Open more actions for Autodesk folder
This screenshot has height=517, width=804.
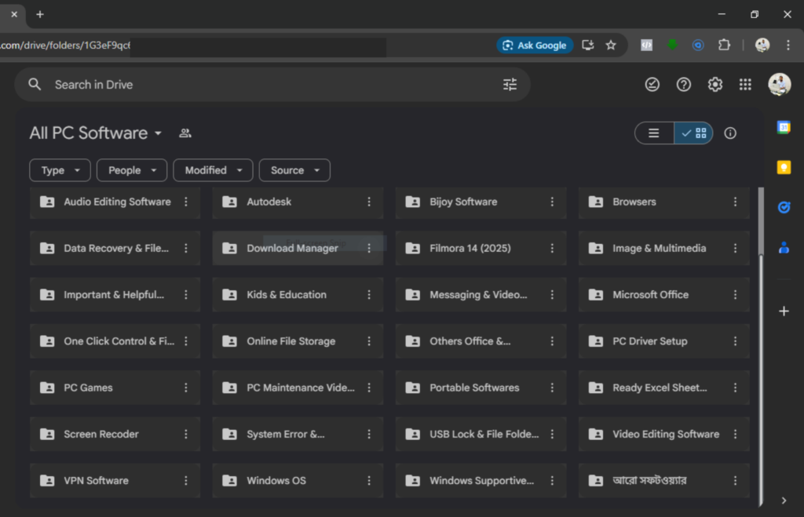point(369,202)
